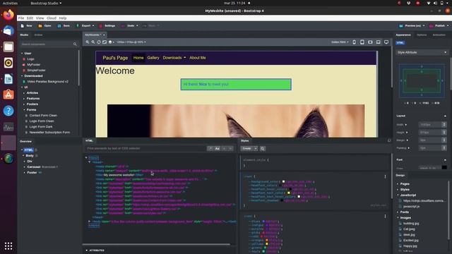The image size is (452, 254).
Task: Click the Paul's Page brand link
Action: click(115, 58)
